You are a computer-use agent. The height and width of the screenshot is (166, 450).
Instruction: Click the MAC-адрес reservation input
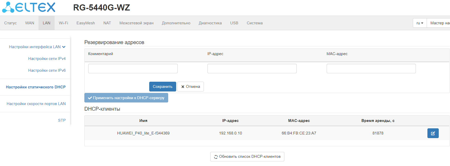[371, 69]
